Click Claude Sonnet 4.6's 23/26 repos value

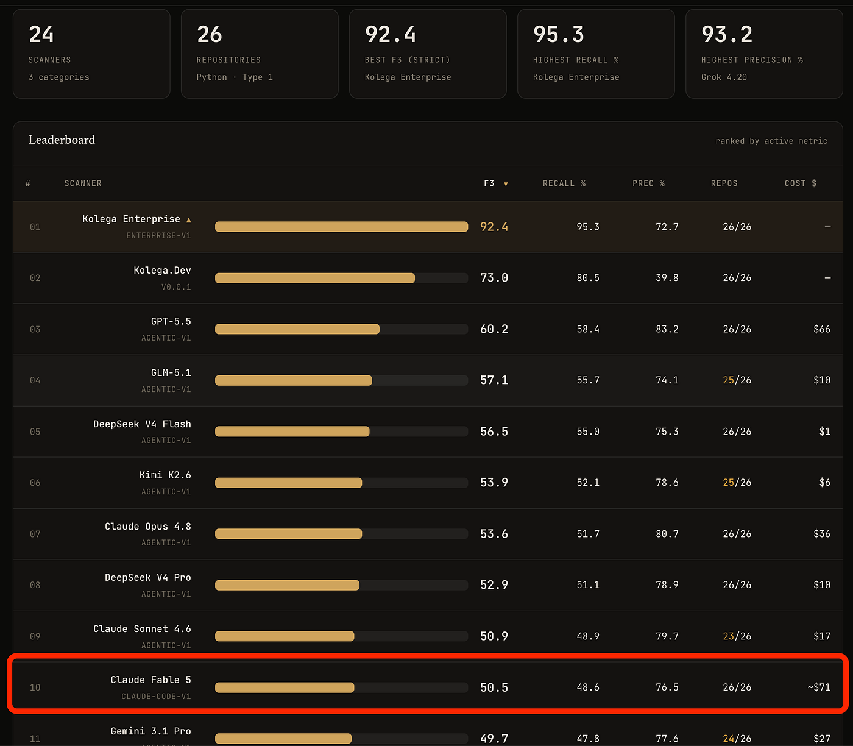pyautogui.click(x=737, y=636)
